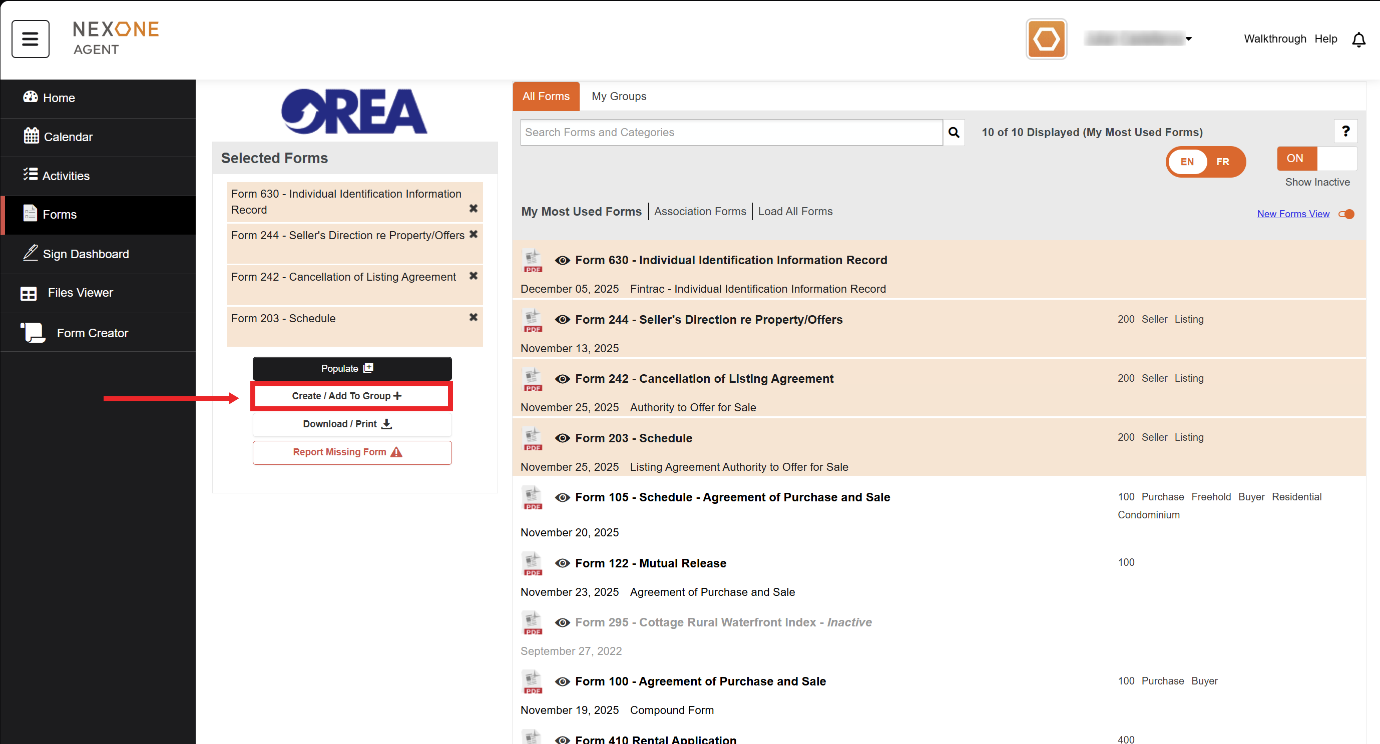Click in Search Forms and Categories field
Screen dimensions: 1380x744
pos(731,132)
